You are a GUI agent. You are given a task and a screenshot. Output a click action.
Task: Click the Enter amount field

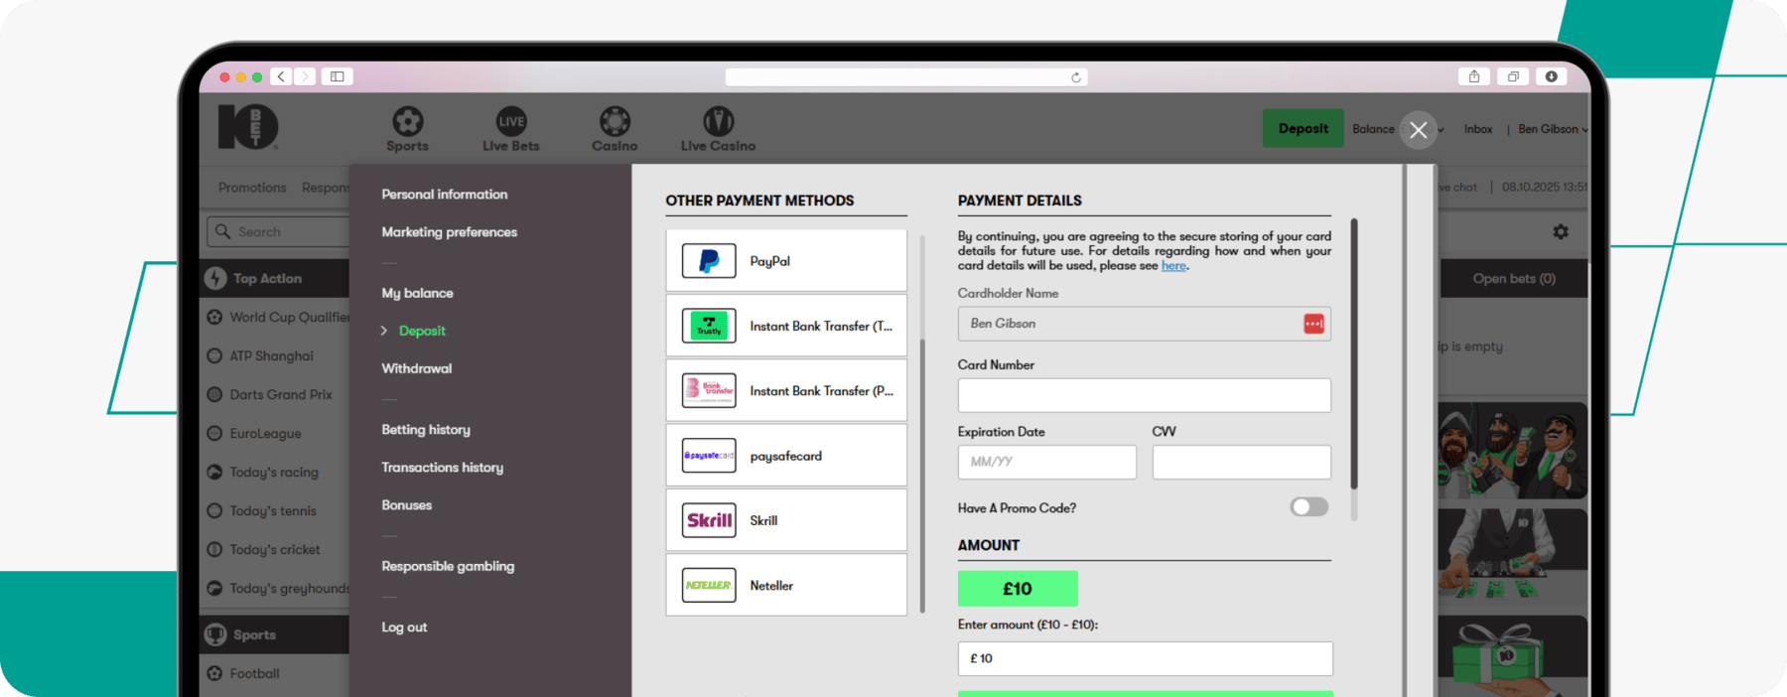(1145, 658)
